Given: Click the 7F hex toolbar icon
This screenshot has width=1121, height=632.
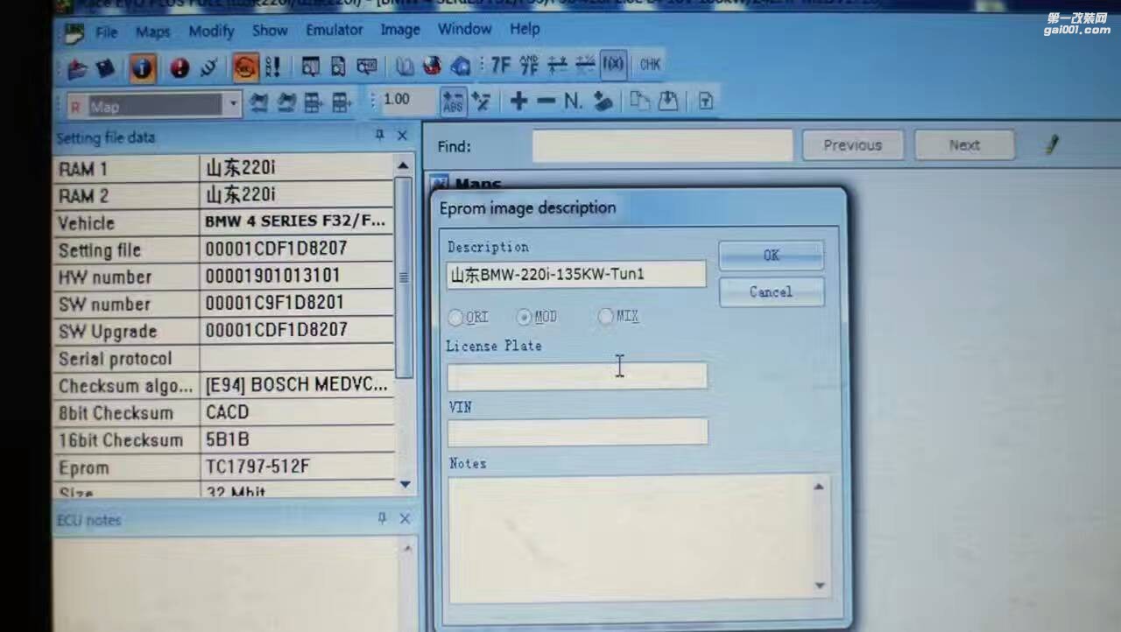Looking at the screenshot, I should pos(500,65).
